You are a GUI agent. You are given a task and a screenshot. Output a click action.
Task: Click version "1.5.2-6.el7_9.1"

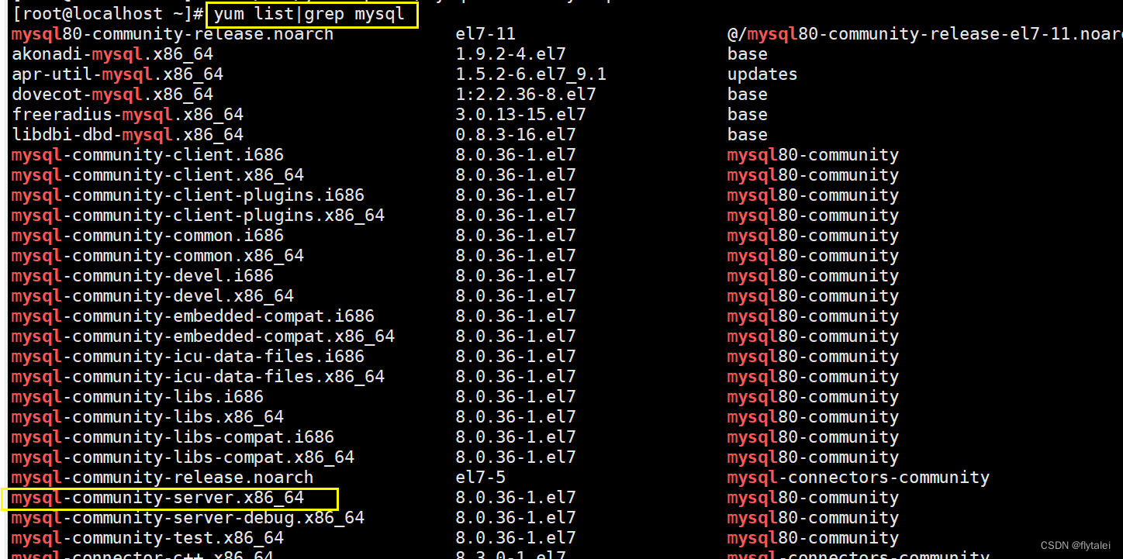[531, 74]
